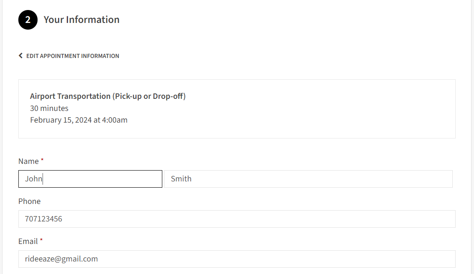Click the Phone field label
This screenshot has width=474, height=274.
click(30, 201)
